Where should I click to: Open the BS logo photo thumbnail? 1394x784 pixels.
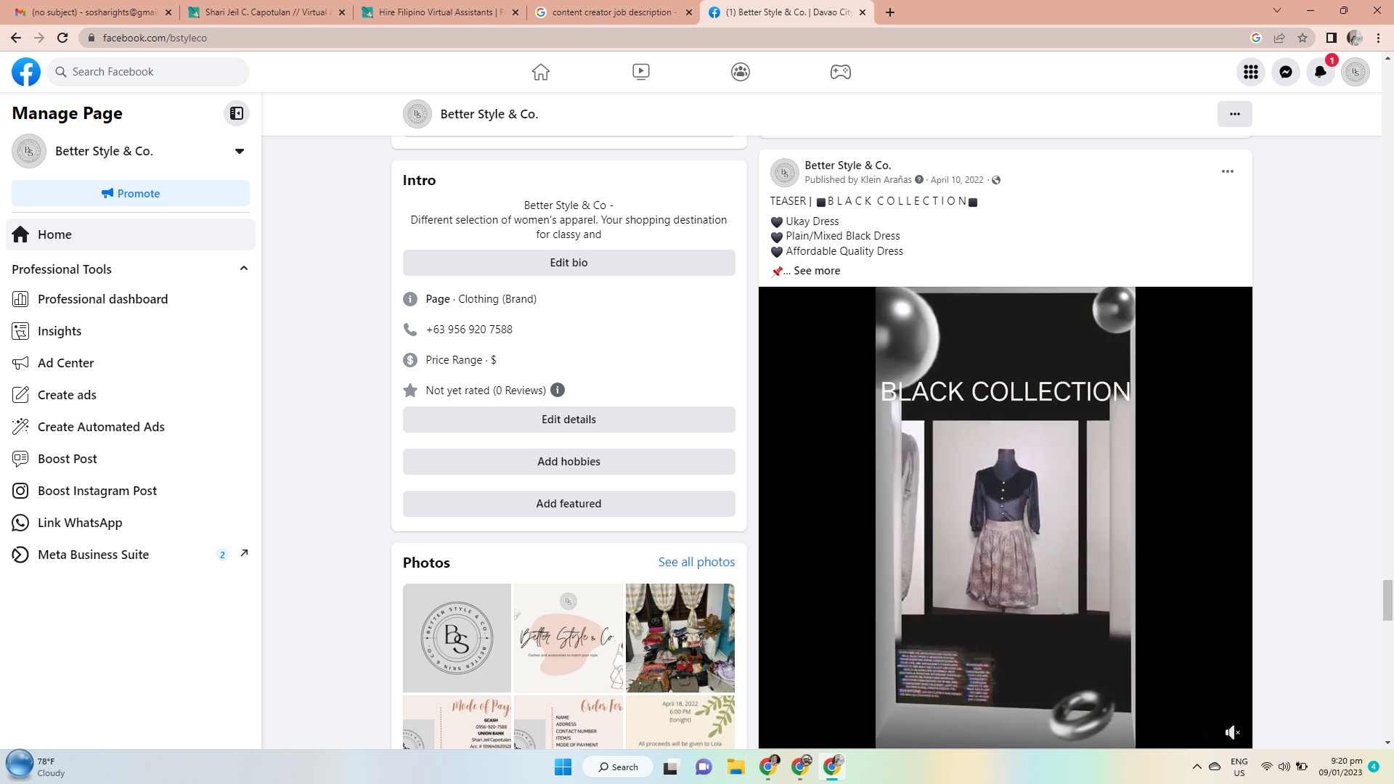pos(457,637)
